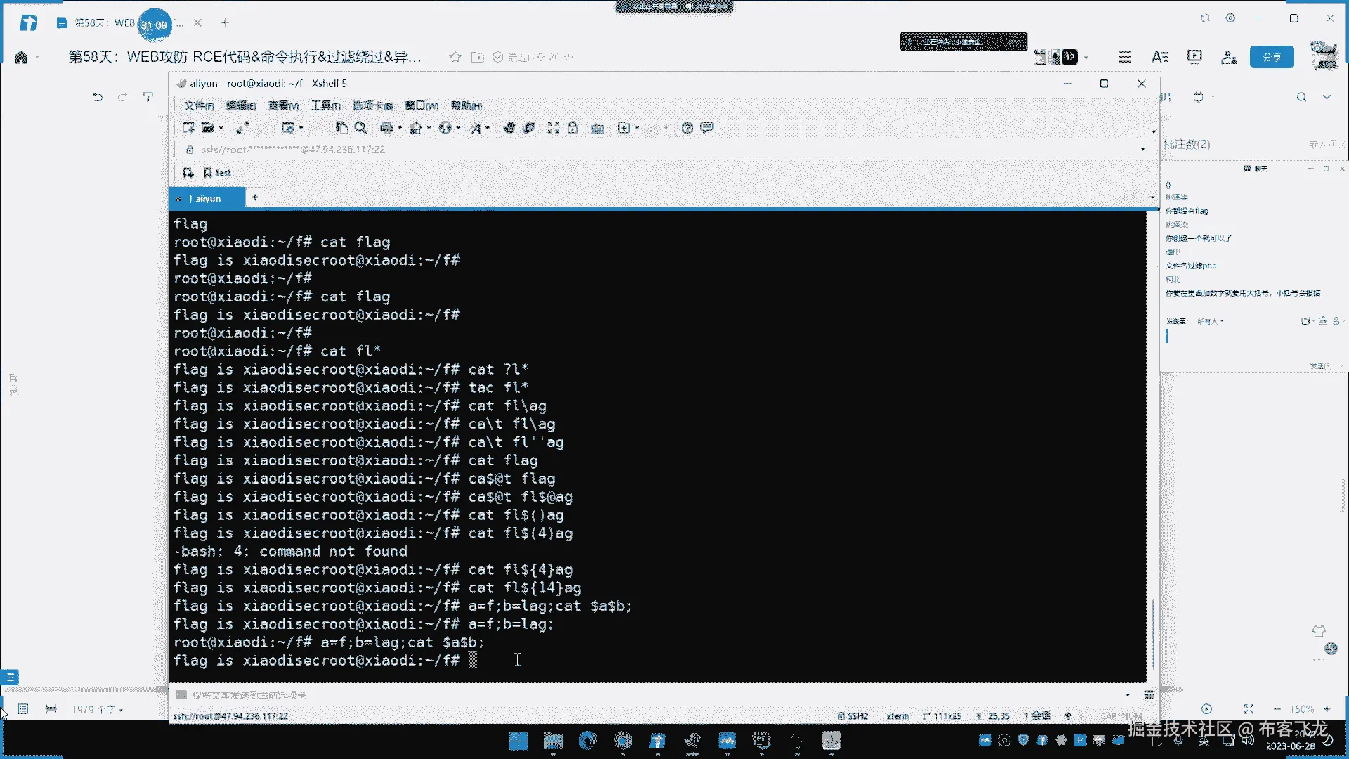1349x759 pixels.
Task: Click the keyboard mapping icon in toolbar
Action: point(598,128)
